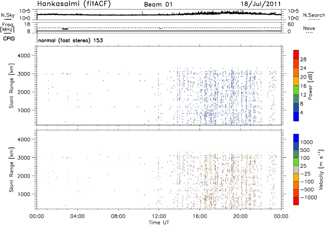325x225 pixels.
Task: Click the 16 label on Power colorbar
Action: pyautogui.click(x=303, y=86)
